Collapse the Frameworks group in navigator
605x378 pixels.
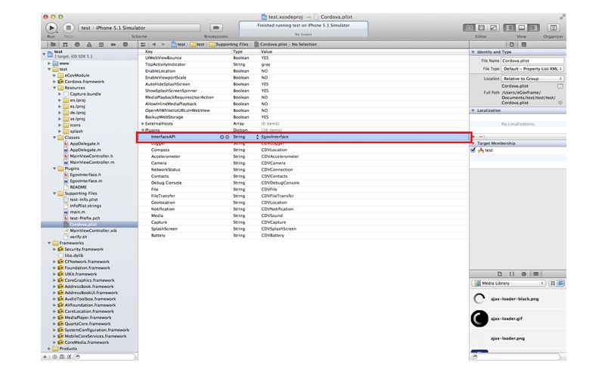51,243
